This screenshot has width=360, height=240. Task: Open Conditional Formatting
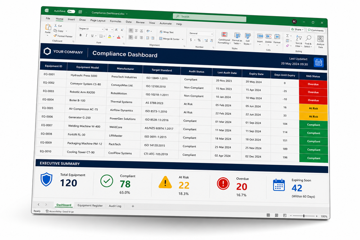(224, 38)
